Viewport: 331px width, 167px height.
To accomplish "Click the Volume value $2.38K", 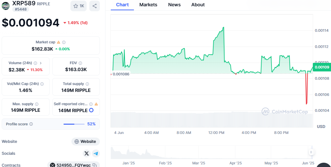I will click(17, 70).
